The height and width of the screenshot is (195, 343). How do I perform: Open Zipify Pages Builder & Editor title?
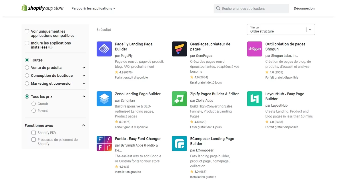click(x=214, y=94)
